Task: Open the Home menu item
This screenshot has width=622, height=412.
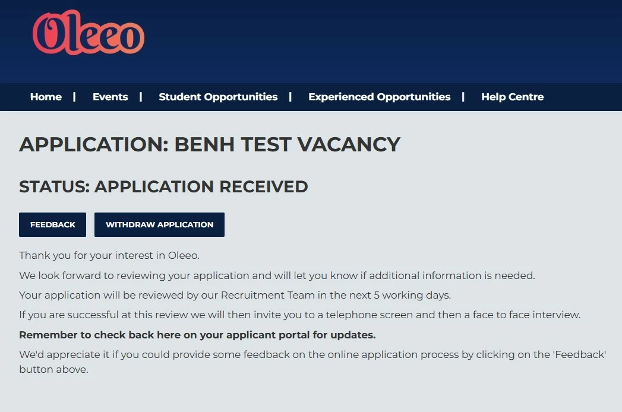Action: 46,97
